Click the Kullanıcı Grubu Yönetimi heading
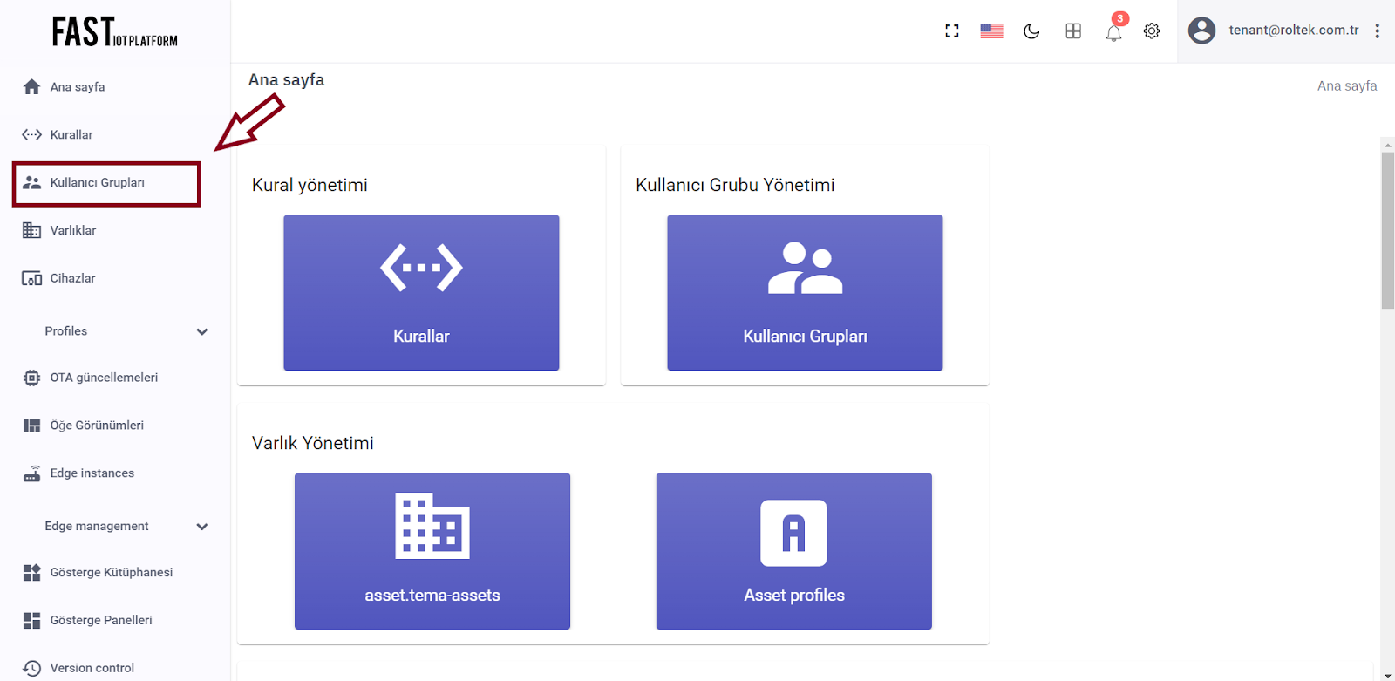Viewport: 1395px width, 681px height. pos(735,185)
